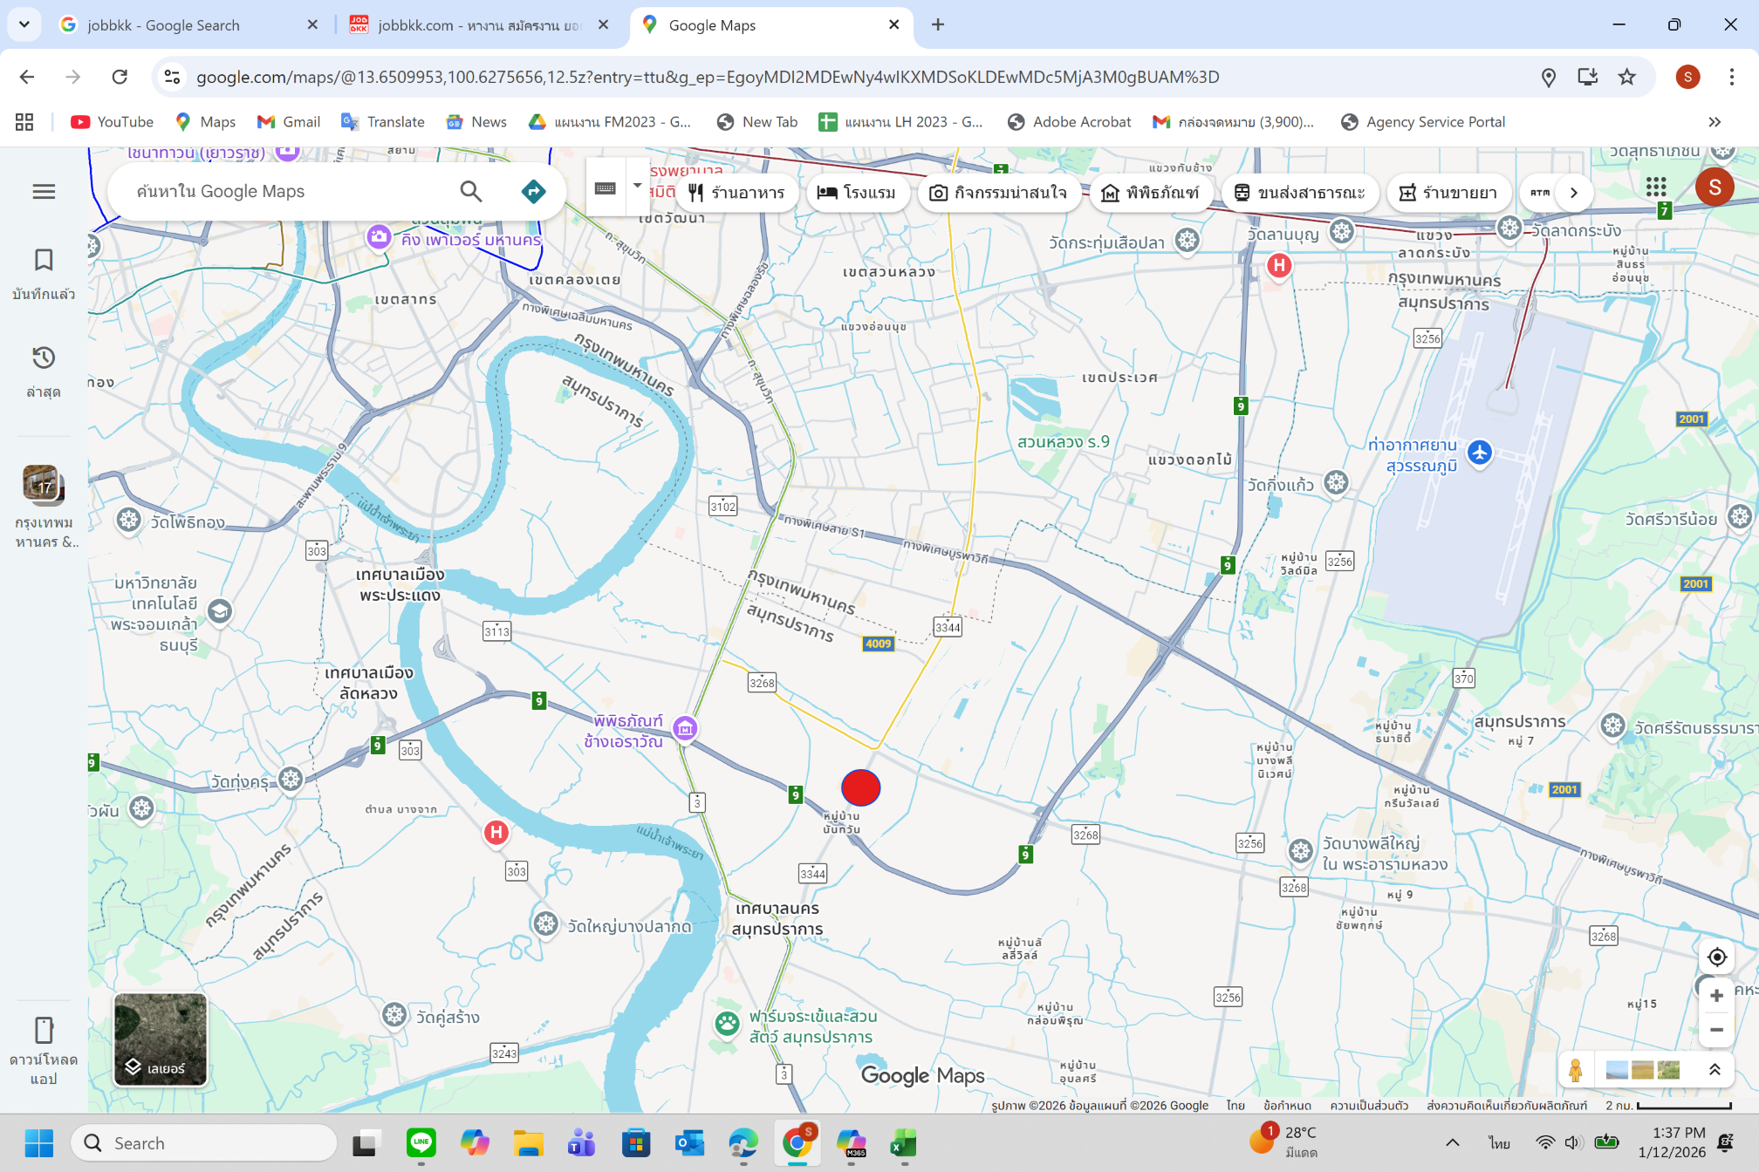Bookmark this page with the star icon
Screen dimensions: 1759x1172
tap(1626, 77)
